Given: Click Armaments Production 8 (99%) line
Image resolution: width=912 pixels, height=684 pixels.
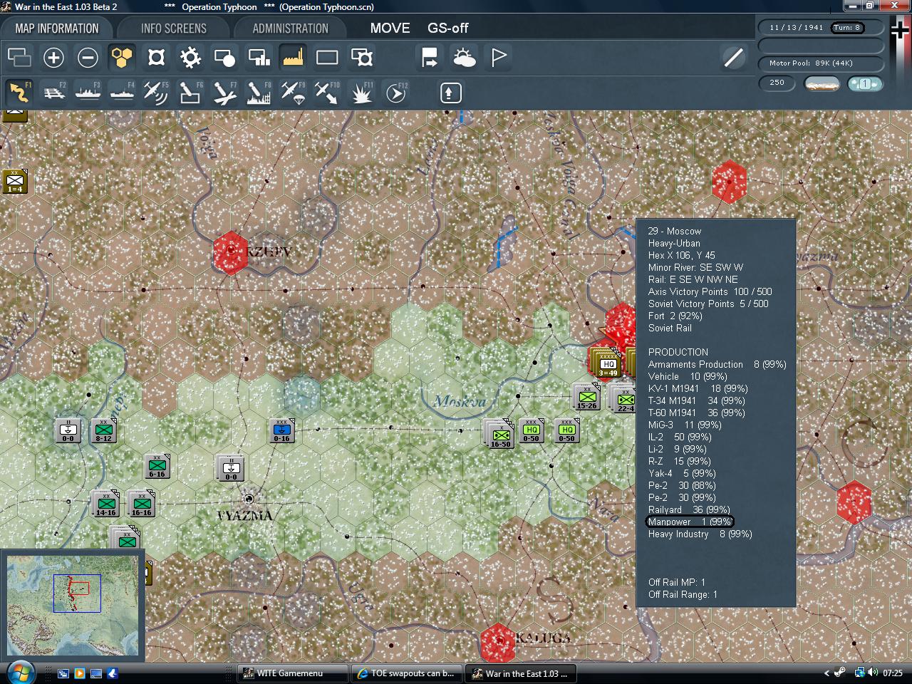Looking at the screenshot, I should point(717,364).
